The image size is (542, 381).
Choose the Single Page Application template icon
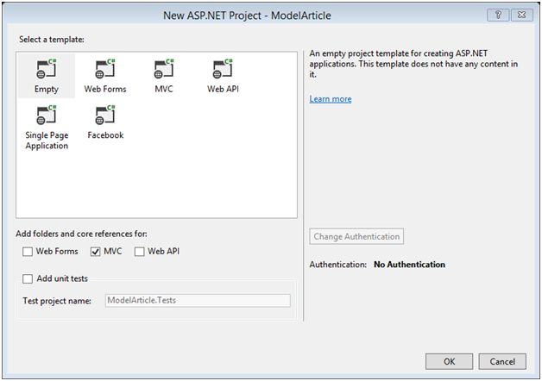pyautogui.click(x=47, y=115)
